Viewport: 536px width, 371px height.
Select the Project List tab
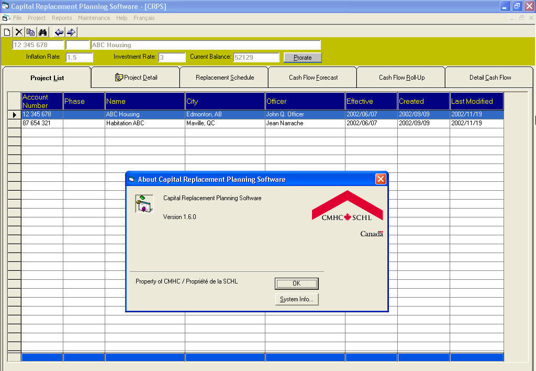(x=47, y=78)
